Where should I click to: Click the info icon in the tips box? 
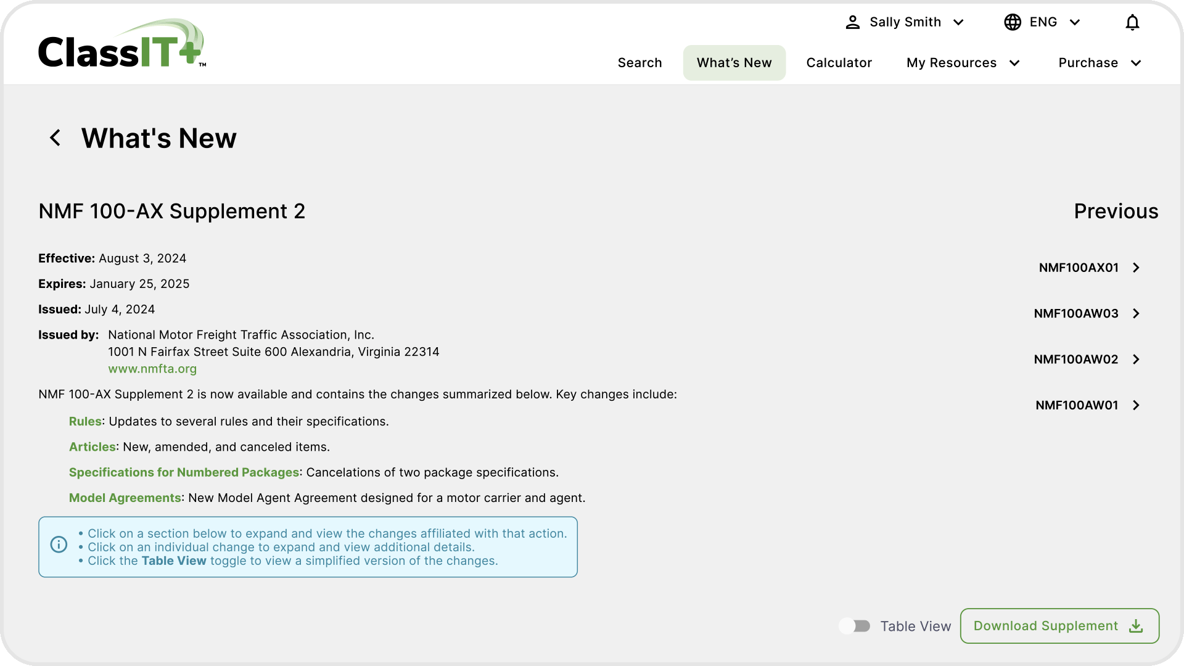[x=59, y=545]
